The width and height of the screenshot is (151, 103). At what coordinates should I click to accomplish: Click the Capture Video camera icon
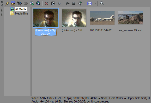click(20, 3)
